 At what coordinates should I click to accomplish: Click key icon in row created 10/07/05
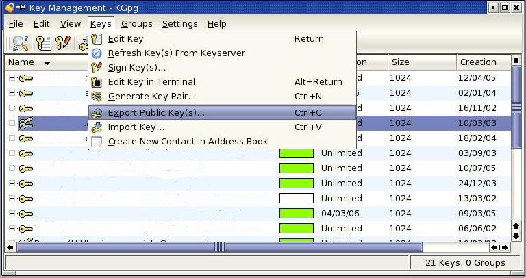coord(26,168)
